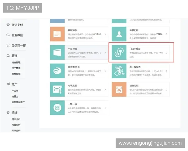Click the 一物一码 QR code icon

[x=57, y=108]
